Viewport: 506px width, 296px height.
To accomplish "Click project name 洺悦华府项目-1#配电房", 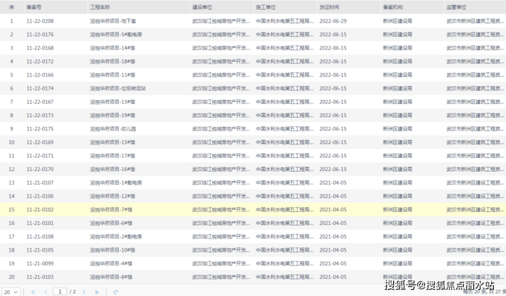I will coord(116,183).
